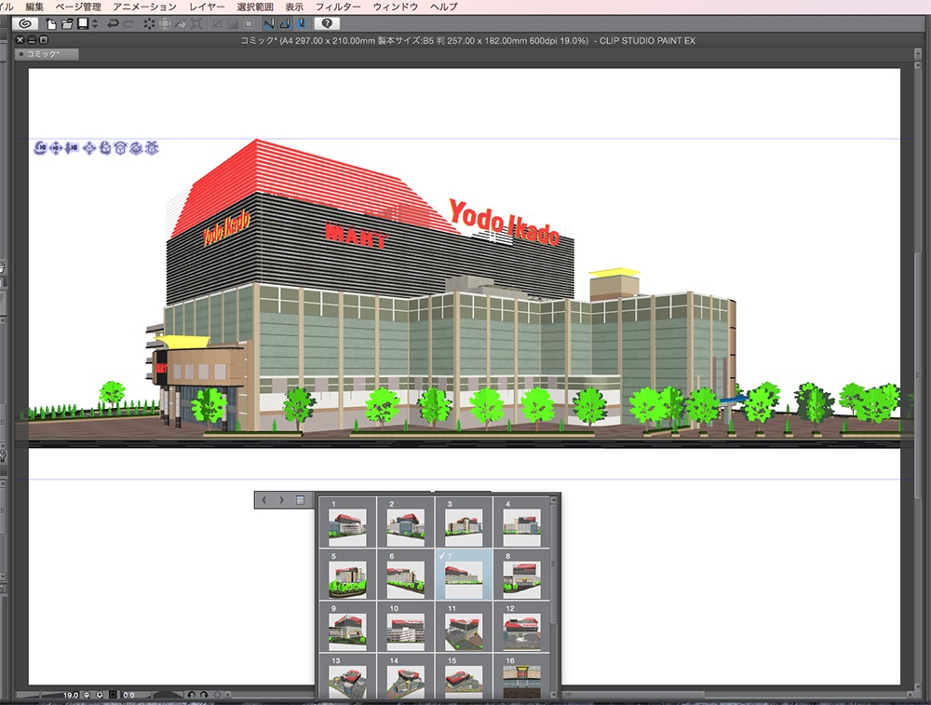Open the 選択範囲 menu
Viewport: 931px width, 705px height.
[x=255, y=7]
